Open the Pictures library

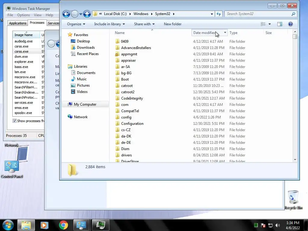pos(83,85)
